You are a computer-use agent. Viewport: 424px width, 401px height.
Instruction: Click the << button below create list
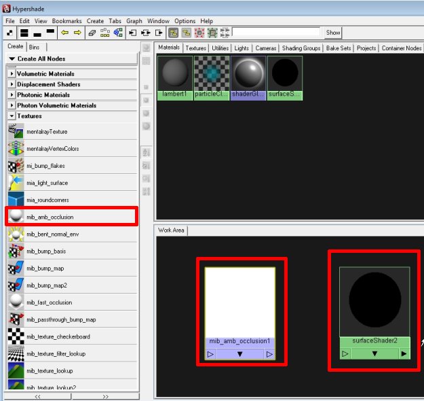pos(37,396)
